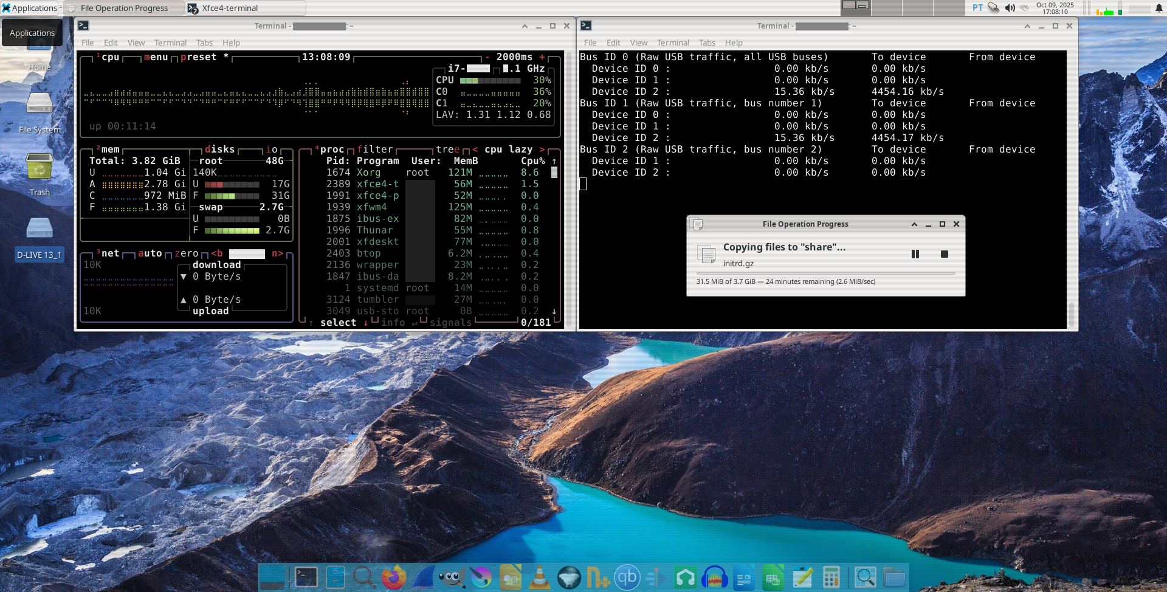Viewport: 1167px width, 592px height.
Task: Toggle zero option in btop net panel
Action: 187,253
